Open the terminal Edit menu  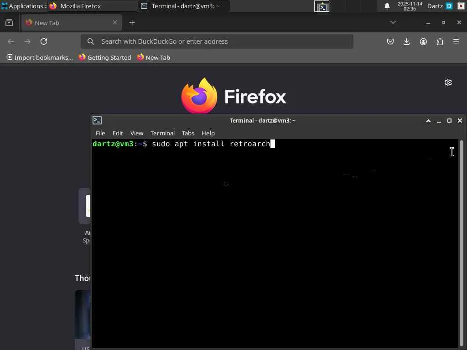click(x=118, y=133)
